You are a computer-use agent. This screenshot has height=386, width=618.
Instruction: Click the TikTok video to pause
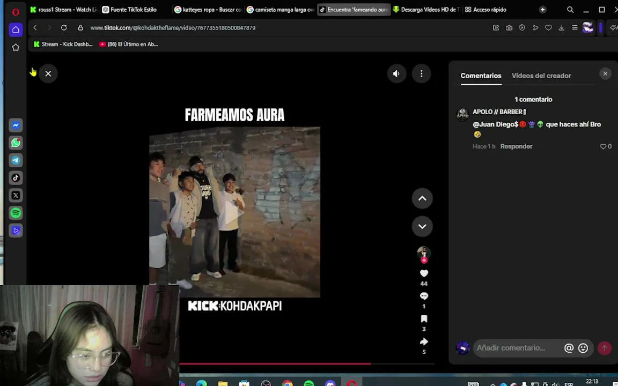[234, 212]
